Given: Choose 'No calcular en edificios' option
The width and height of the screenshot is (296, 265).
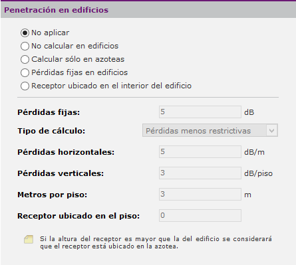Looking at the screenshot, I should pyautogui.click(x=25, y=46).
